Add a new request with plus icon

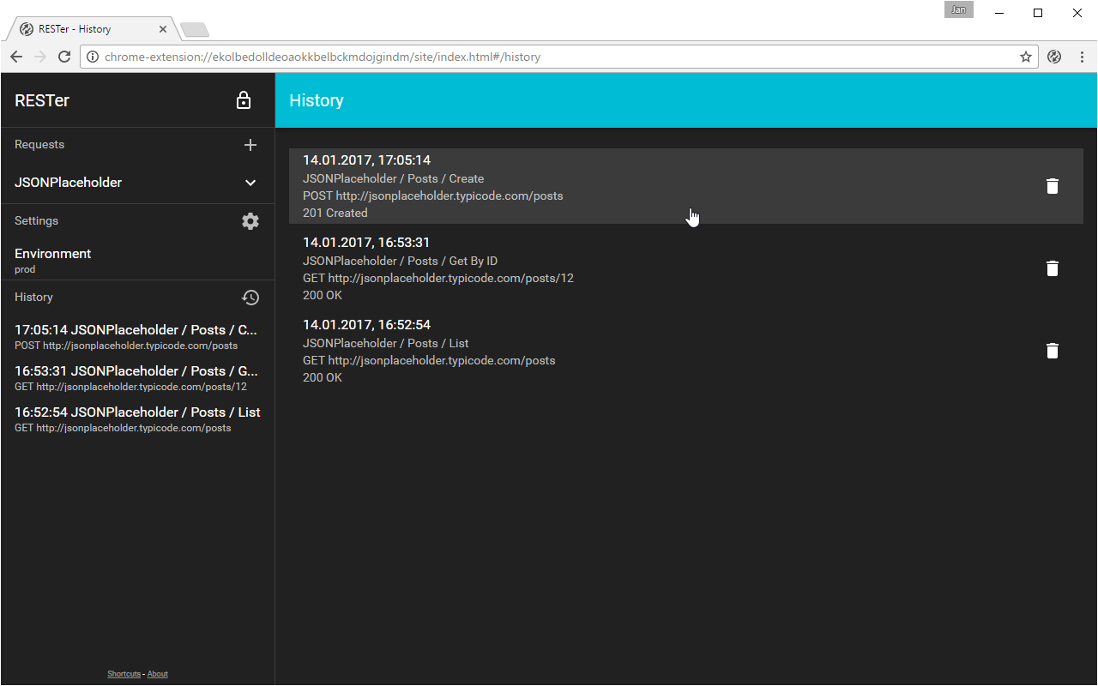click(250, 145)
